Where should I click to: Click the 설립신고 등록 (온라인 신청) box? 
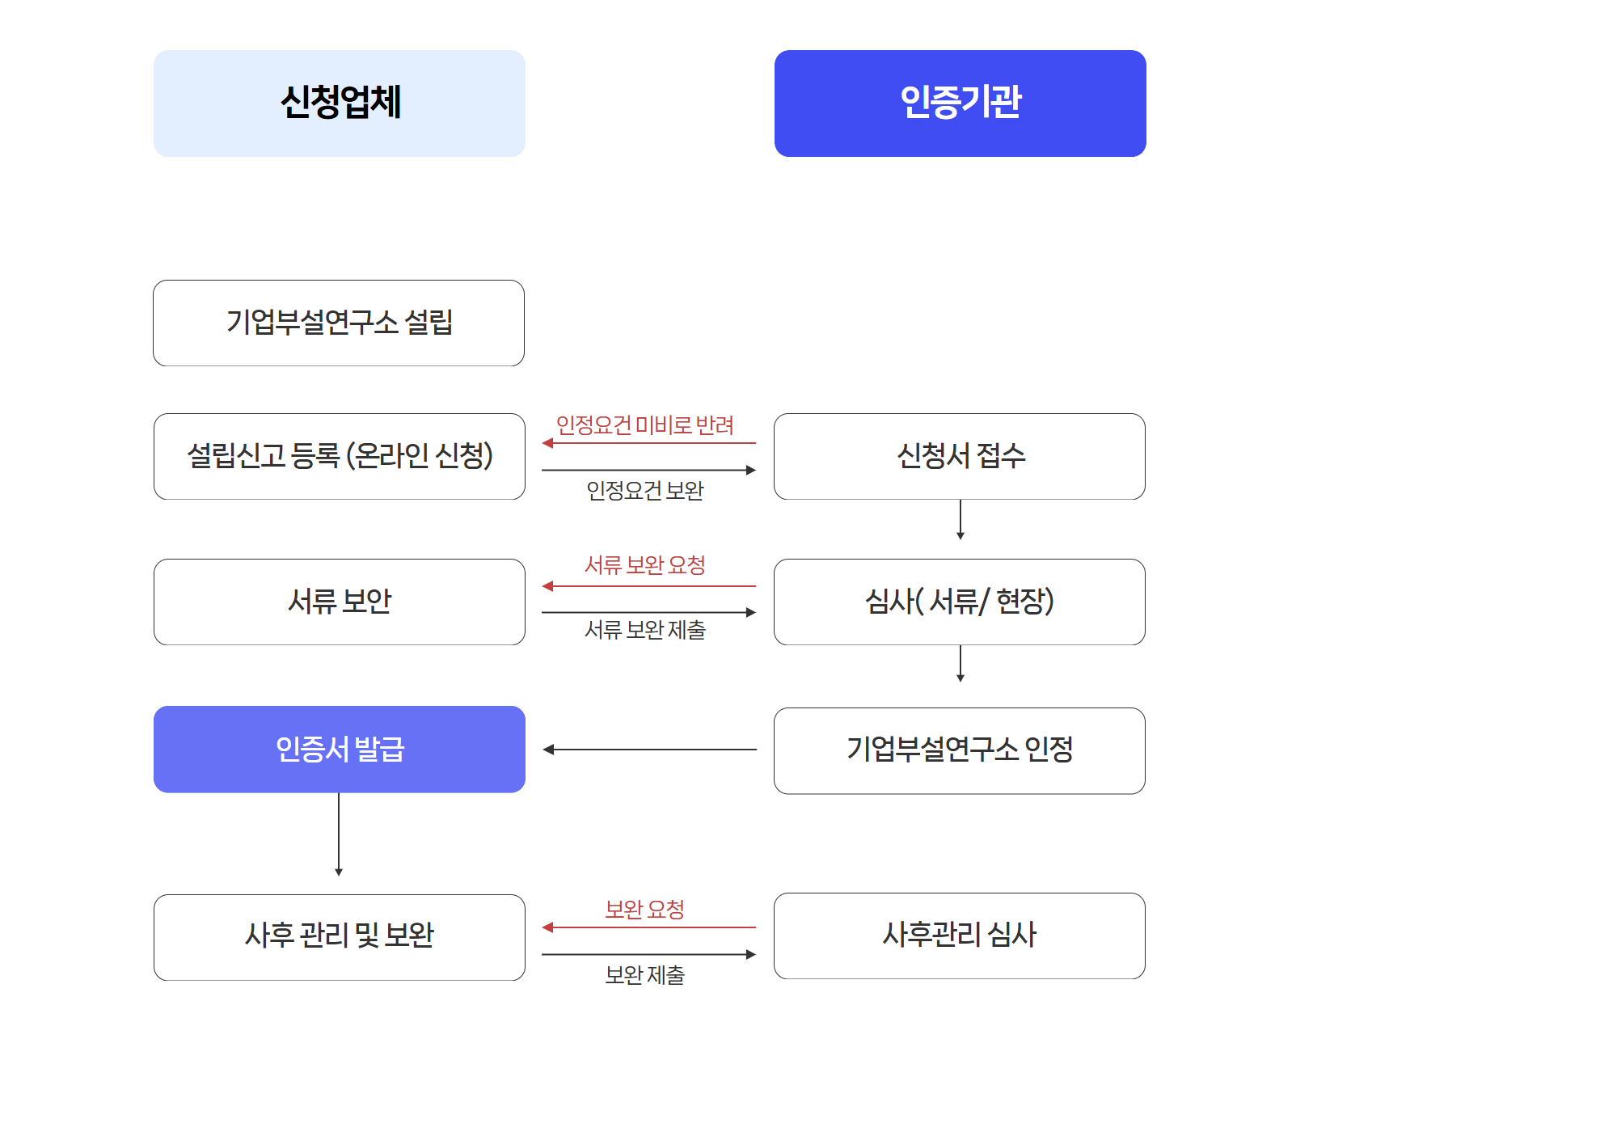click(x=340, y=456)
